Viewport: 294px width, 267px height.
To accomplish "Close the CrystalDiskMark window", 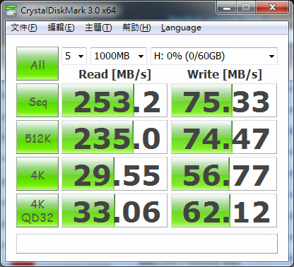I will (x=272, y=8).
